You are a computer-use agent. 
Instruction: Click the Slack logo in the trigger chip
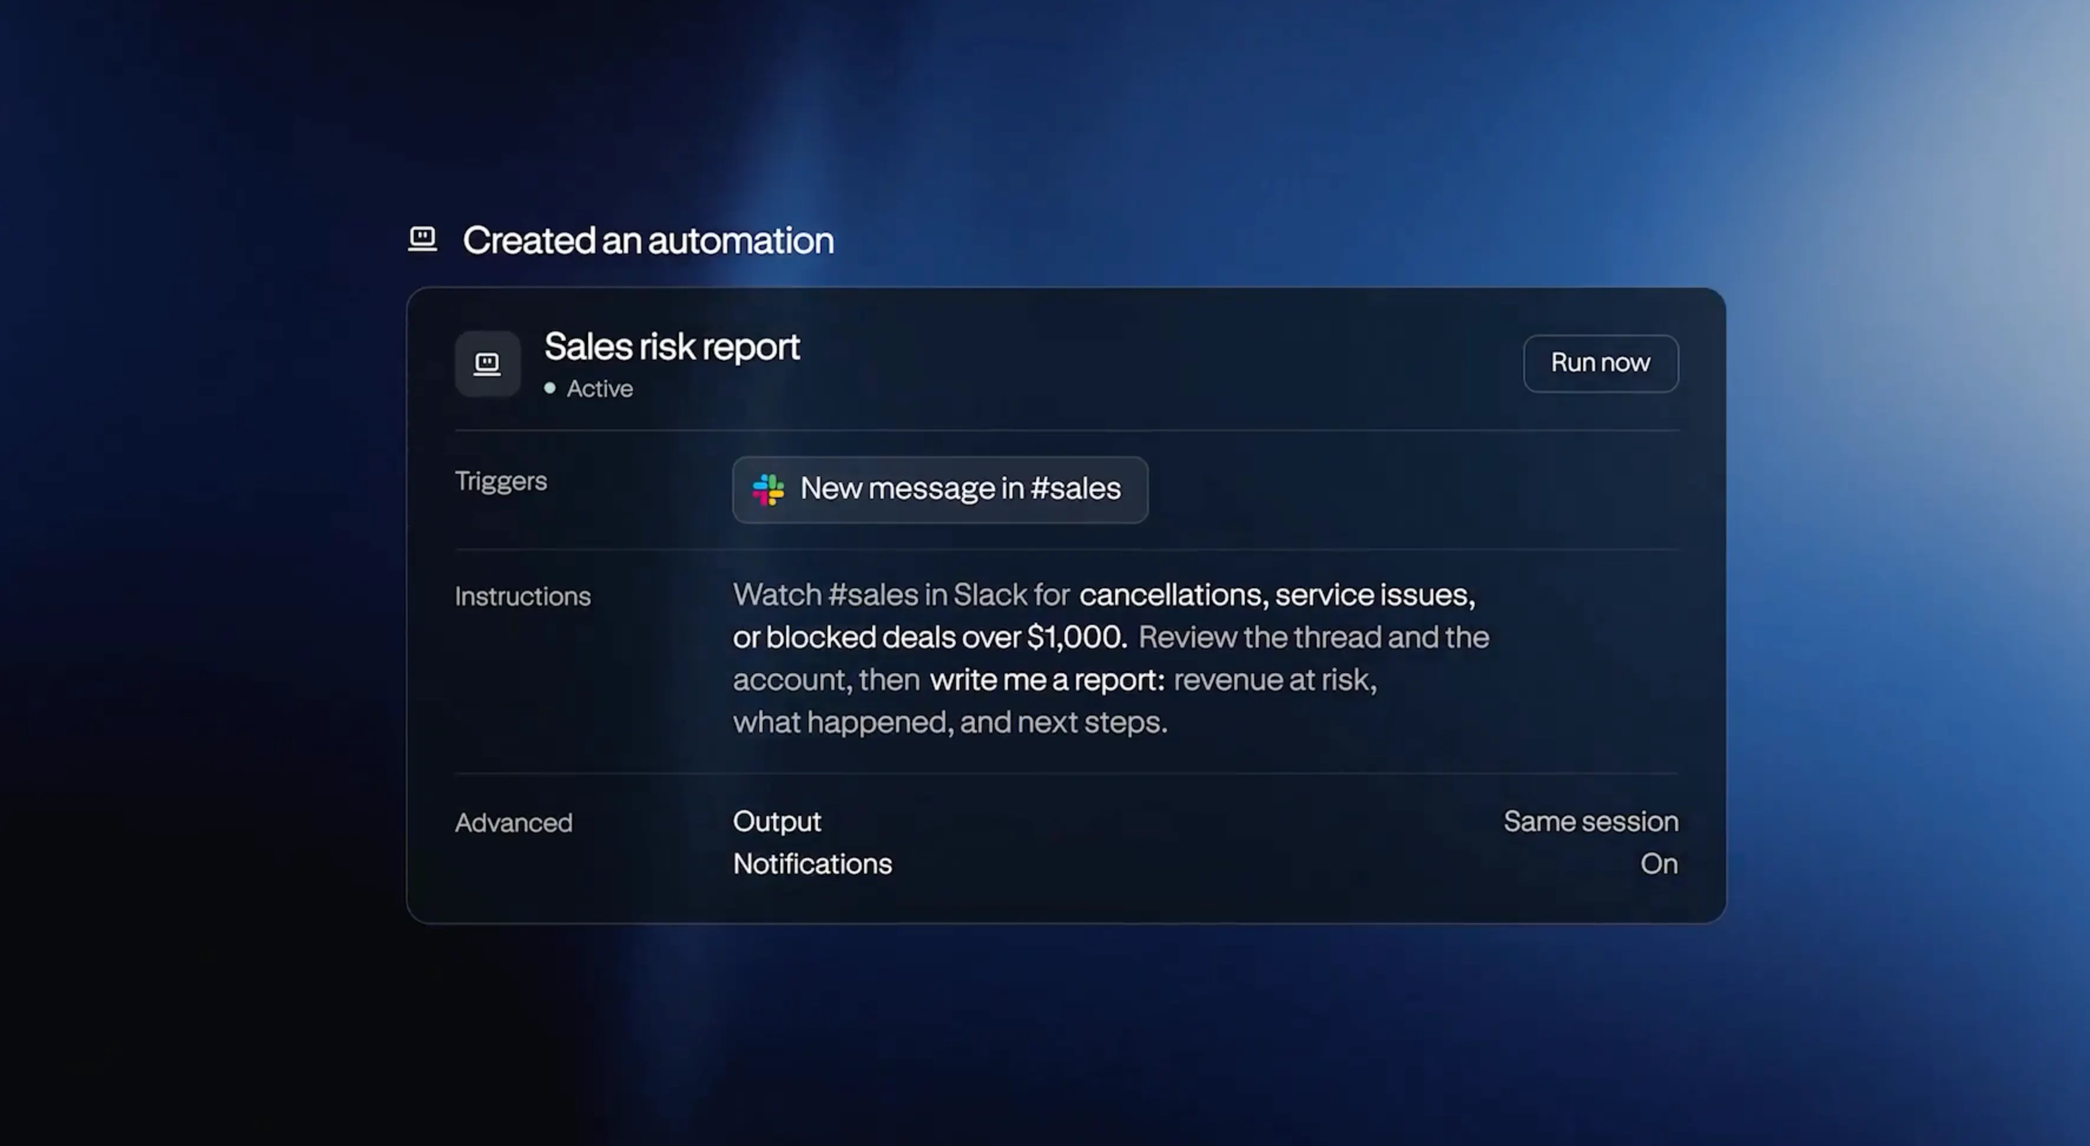(x=767, y=489)
